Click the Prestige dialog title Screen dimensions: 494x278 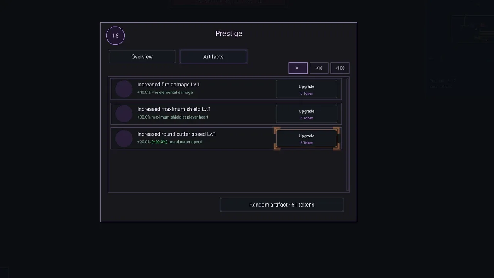pyautogui.click(x=228, y=33)
